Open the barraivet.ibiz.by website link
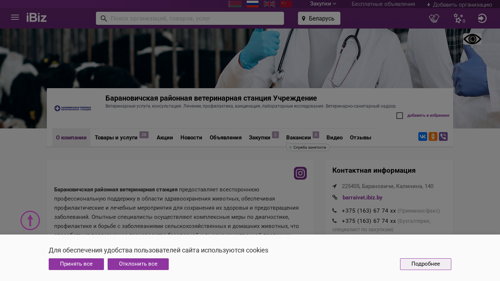 click(x=362, y=198)
